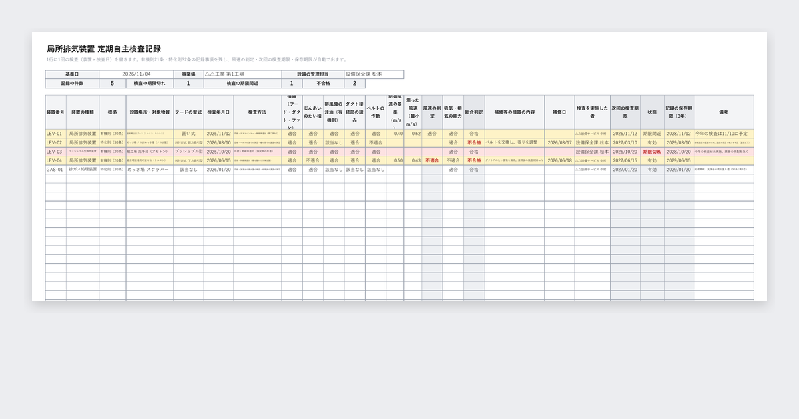Select the 設備保全課 松本 manager cell in the summary

(x=374, y=74)
